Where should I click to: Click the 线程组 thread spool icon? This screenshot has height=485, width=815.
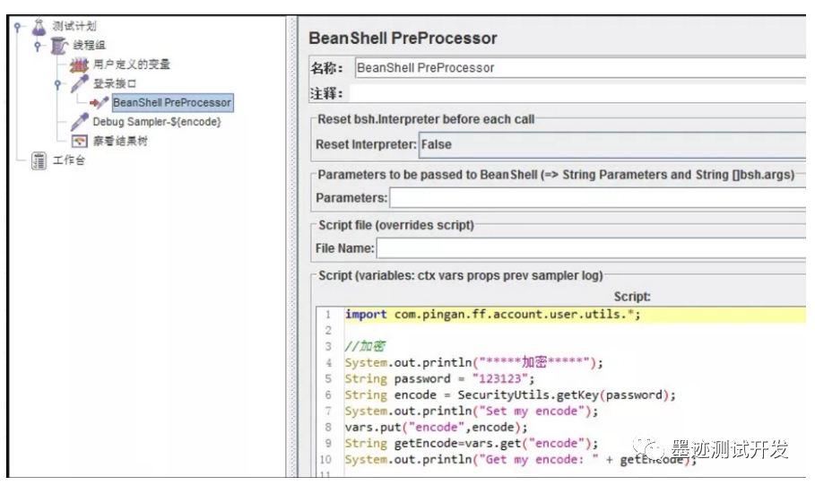[59, 46]
